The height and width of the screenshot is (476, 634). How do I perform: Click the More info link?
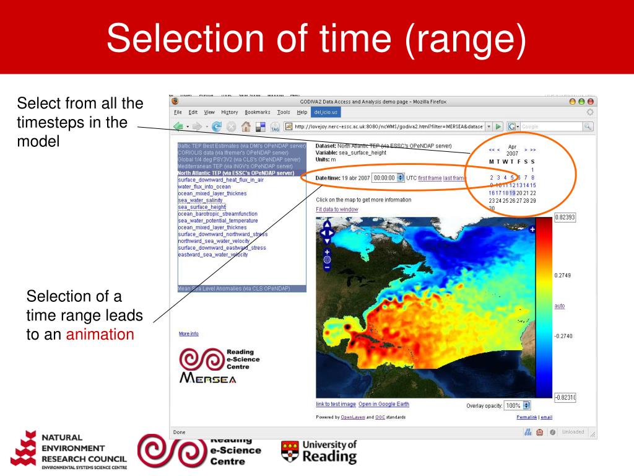coord(188,333)
